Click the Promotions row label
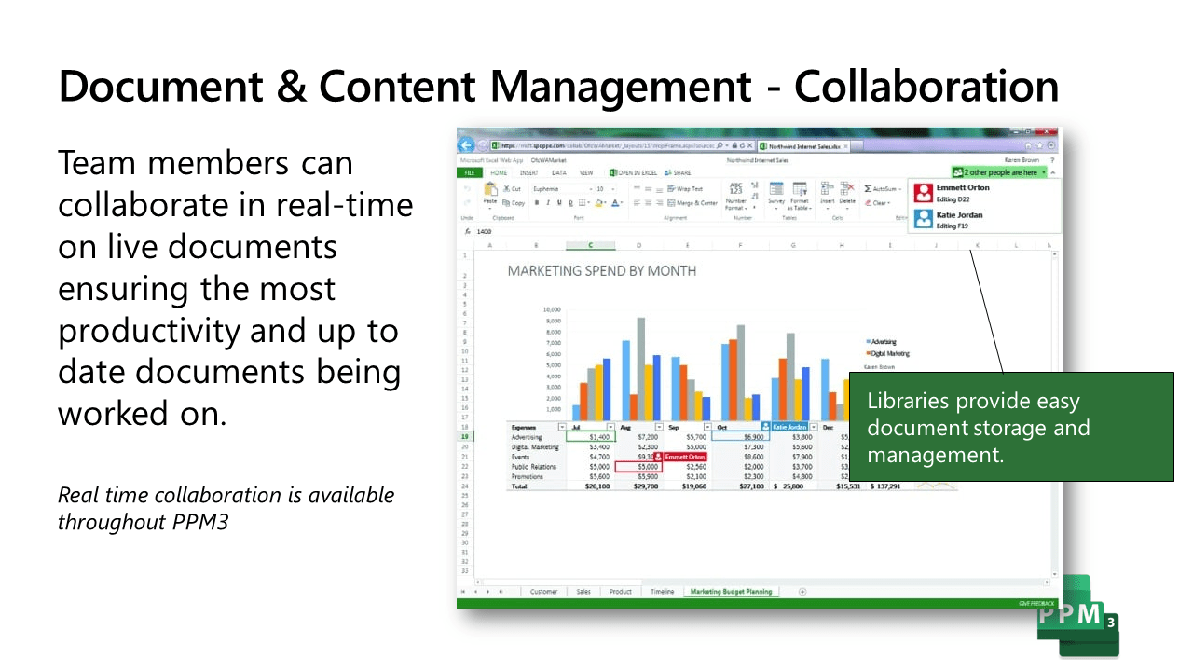Screen dimensions: 1193x671 (528, 477)
